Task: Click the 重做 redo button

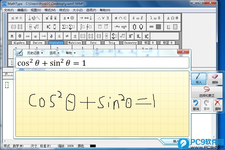Action: (x=206, y=105)
